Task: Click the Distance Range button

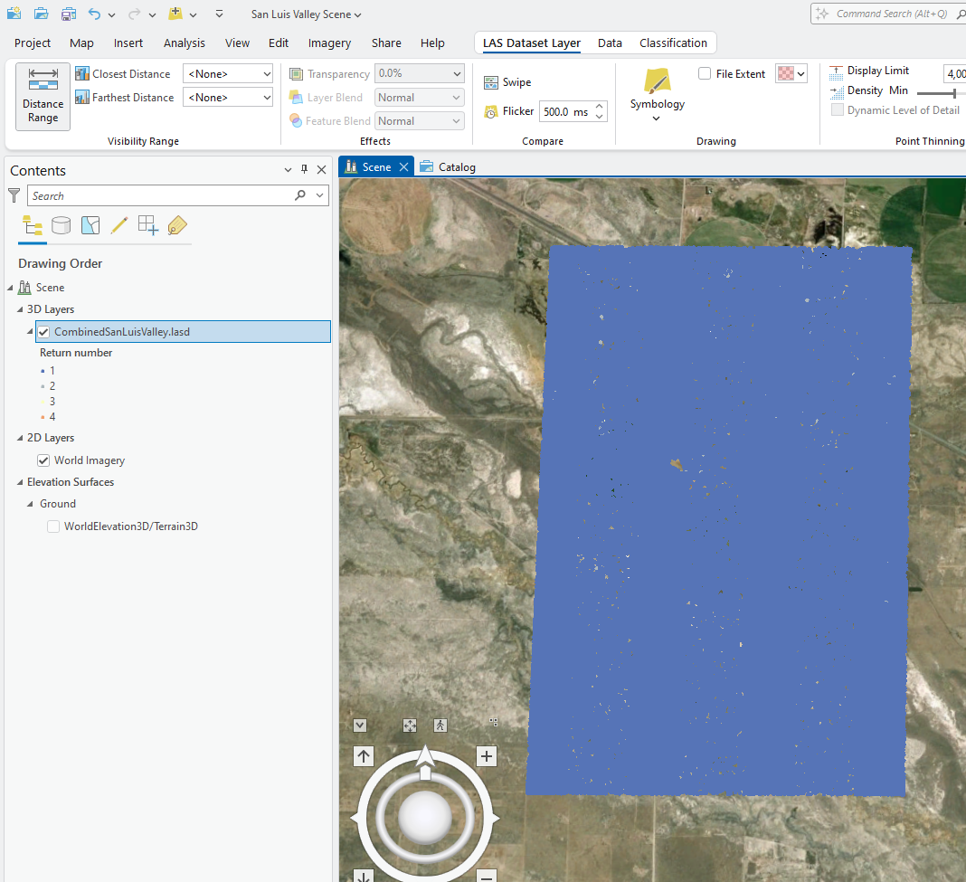Action: coord(43,97)
